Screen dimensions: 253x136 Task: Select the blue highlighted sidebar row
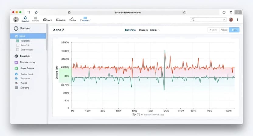[28, 36]
